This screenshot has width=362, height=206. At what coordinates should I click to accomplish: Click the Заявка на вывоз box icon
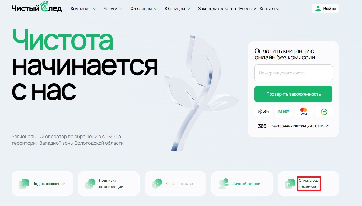pos(157,184)
